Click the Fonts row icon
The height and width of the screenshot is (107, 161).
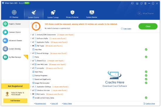(x=33, y=57)
